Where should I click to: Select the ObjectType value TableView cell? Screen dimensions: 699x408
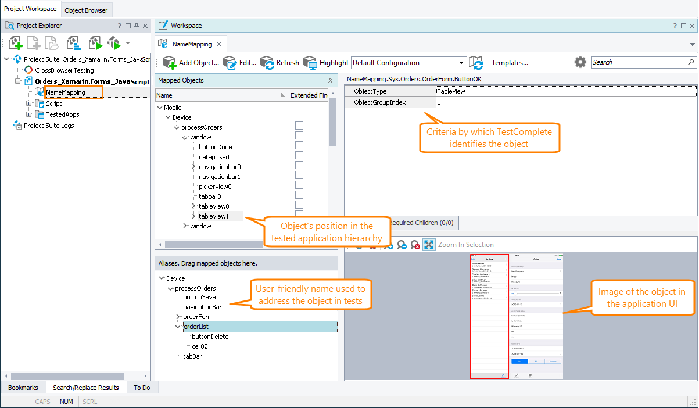click(566, 91)
